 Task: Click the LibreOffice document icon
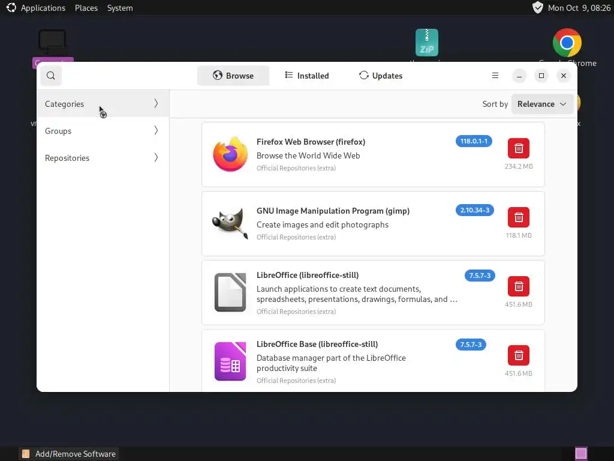[x=230, y=292]
